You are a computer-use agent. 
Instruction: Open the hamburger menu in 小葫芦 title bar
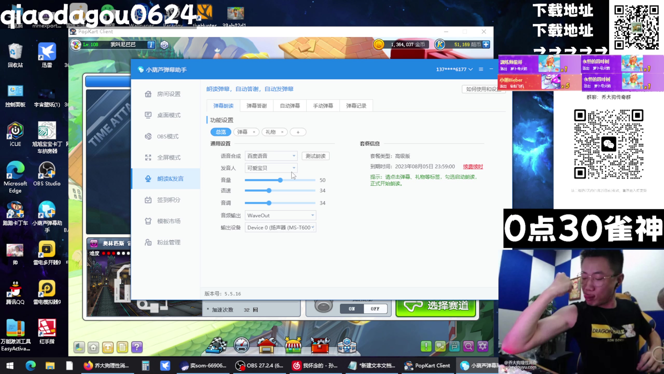(x=481, y=69)
